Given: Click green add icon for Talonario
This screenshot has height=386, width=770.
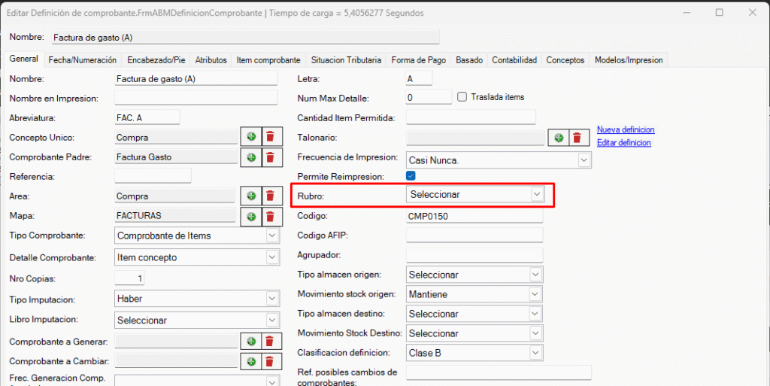Looking at the screenshot, I should tap(558, 138).
